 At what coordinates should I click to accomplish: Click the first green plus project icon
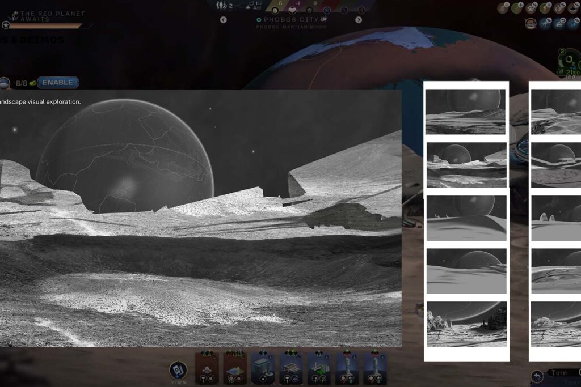pyautogui.click(x=517, y=8)
